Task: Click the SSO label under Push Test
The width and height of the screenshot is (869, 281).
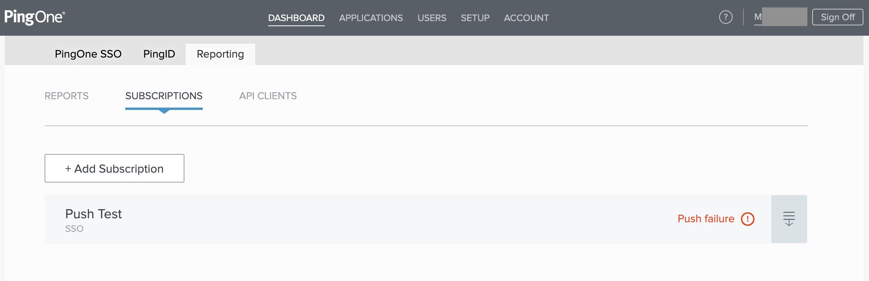Action: (74, 229)
